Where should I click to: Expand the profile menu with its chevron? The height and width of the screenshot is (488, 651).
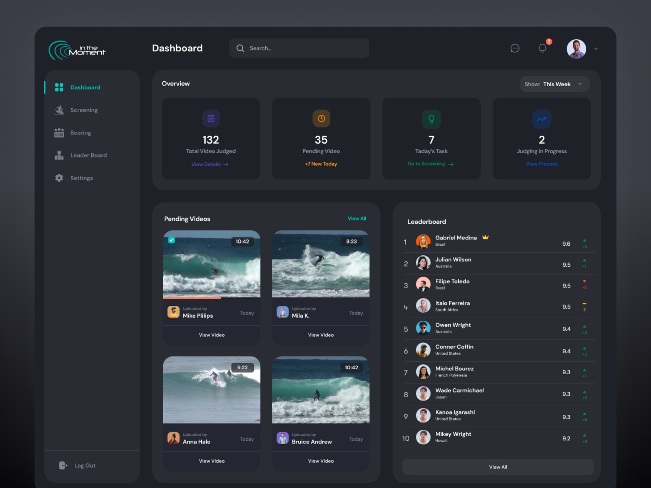point(595,48)
